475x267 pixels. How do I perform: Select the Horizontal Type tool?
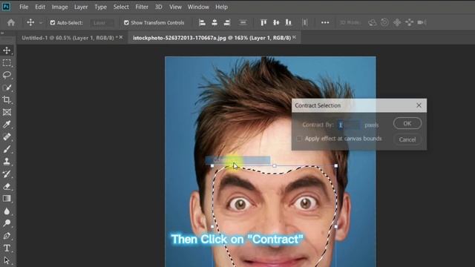point(7,248)
